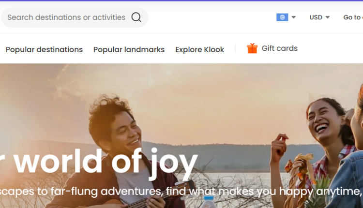
Task: Expand the language selector arrow
Action: tap(294, 17)
